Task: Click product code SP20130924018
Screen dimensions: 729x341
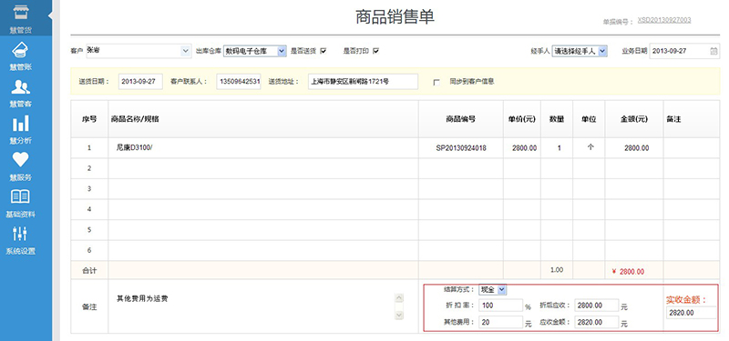Action: pos(461,148)
